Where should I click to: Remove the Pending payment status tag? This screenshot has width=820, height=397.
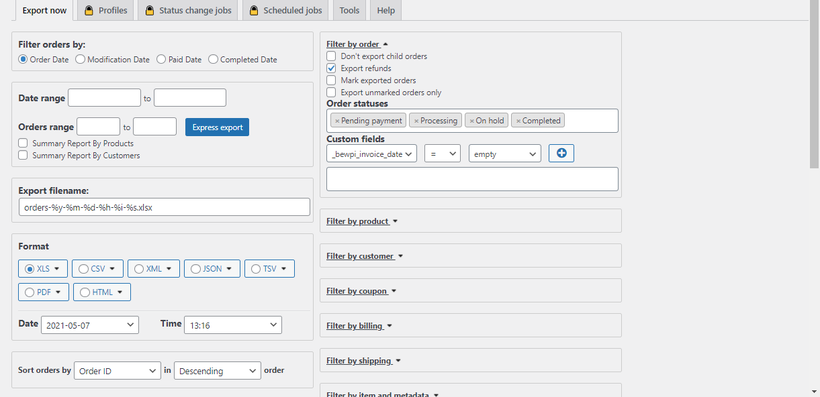337,121
